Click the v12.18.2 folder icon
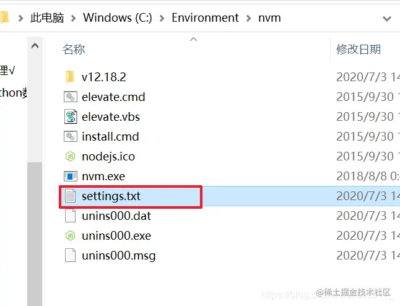 [x=70, y=77]
